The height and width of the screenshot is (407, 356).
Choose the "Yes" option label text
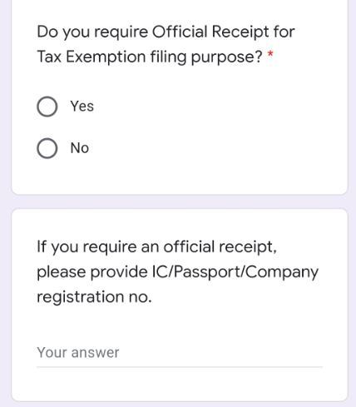coord(82,107)
